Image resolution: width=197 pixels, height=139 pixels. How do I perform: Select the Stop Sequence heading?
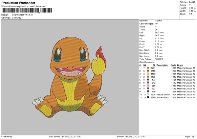click(146, 62)
